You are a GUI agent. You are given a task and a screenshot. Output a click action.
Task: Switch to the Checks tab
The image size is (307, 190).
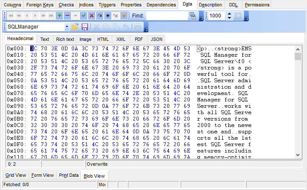point(66,5)
